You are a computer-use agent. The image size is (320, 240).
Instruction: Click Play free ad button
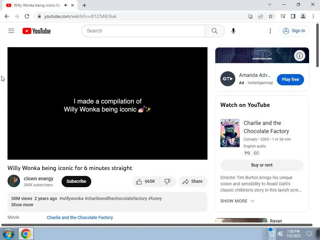pos(290,80)
